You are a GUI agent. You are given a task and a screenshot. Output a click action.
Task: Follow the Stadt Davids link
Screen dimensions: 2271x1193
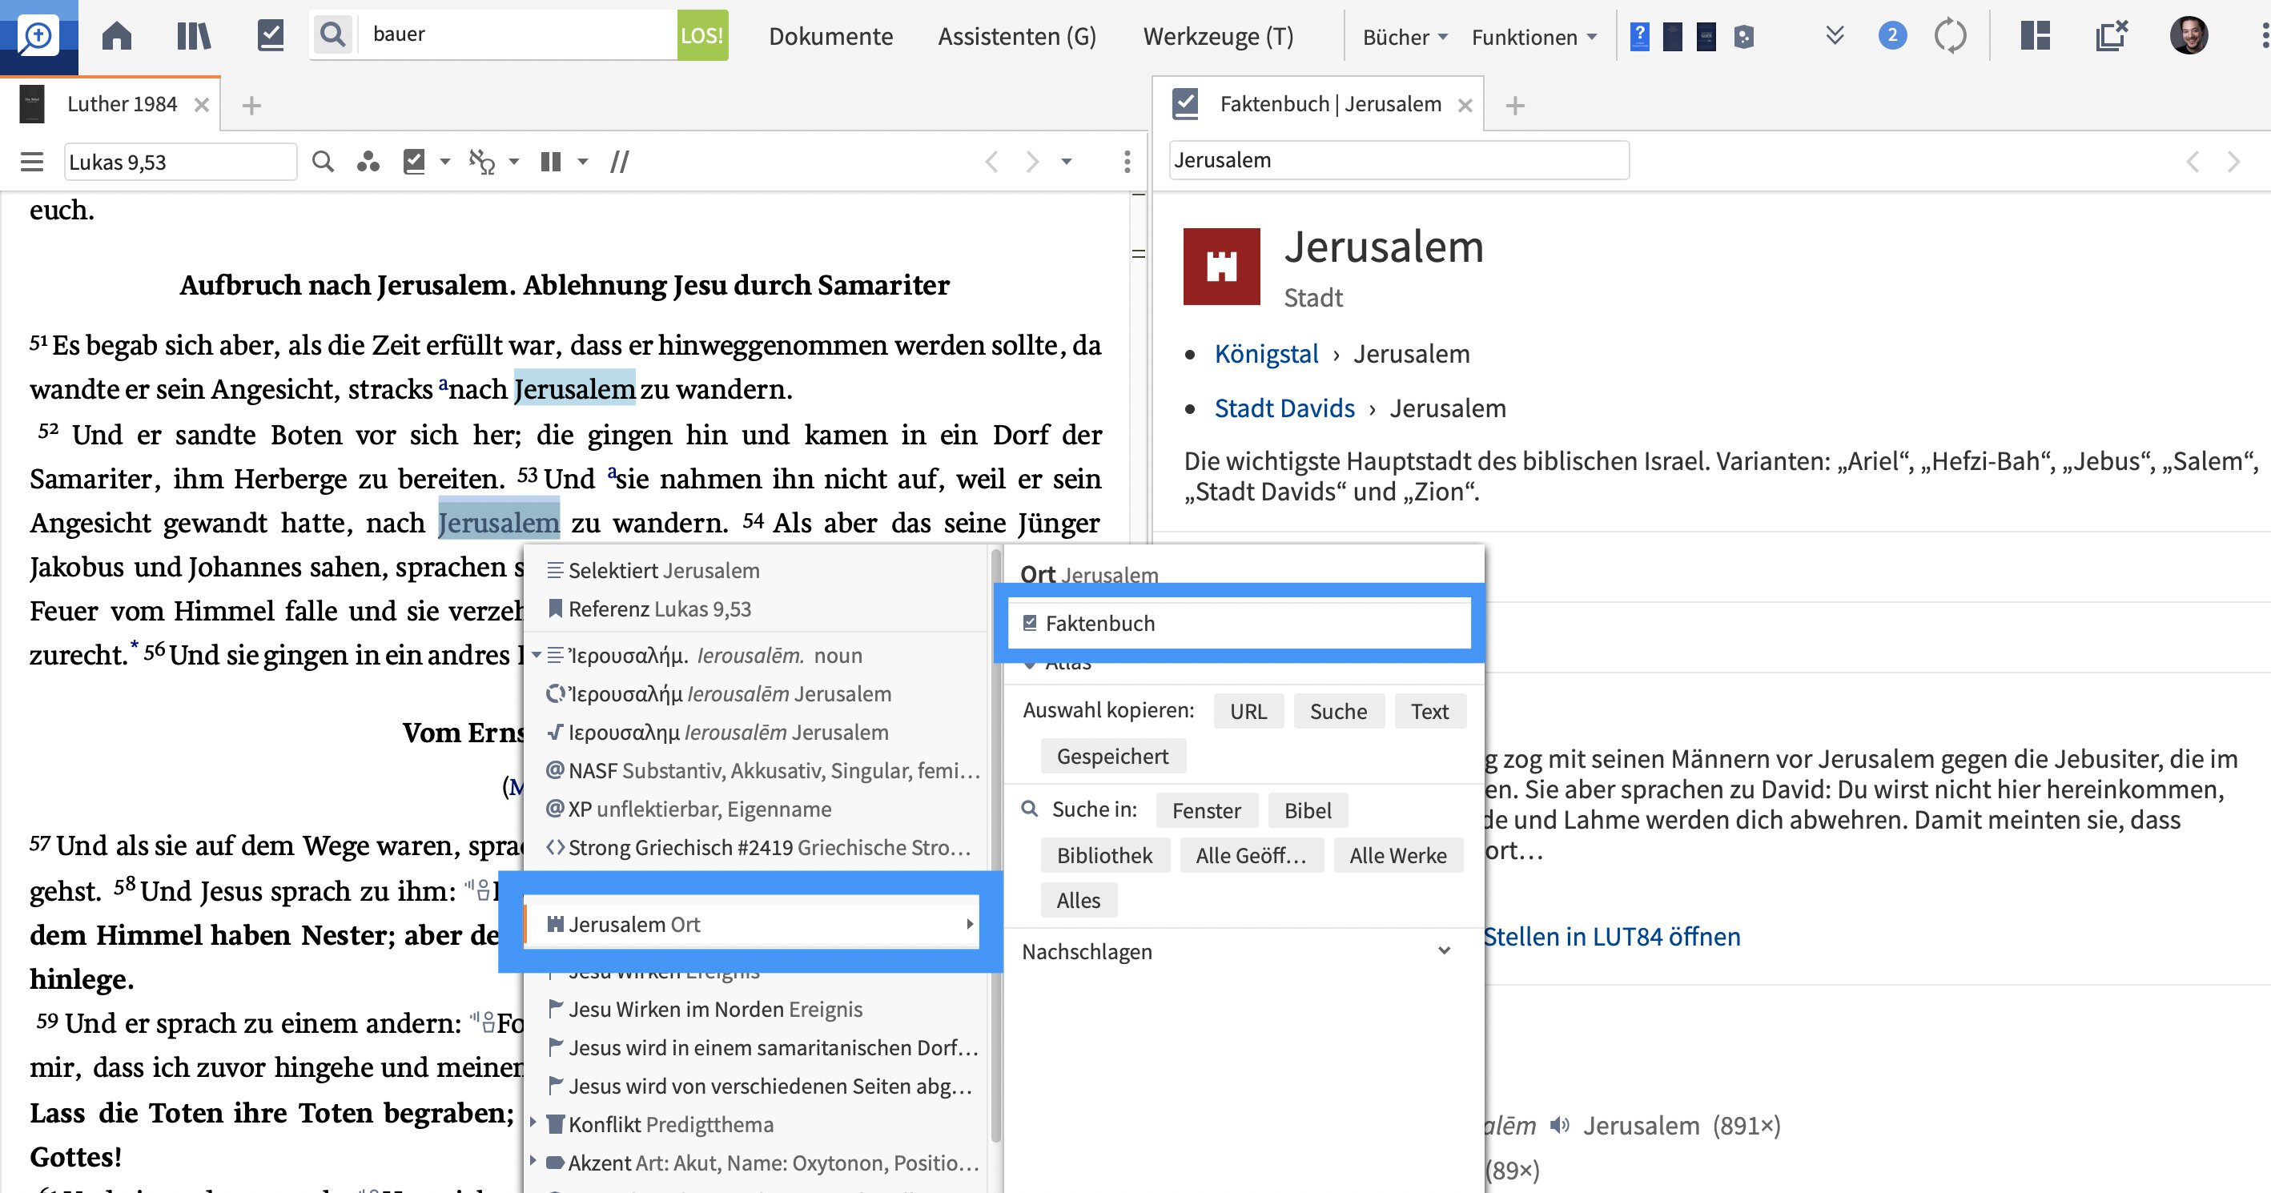click(x=1284, y=408)
